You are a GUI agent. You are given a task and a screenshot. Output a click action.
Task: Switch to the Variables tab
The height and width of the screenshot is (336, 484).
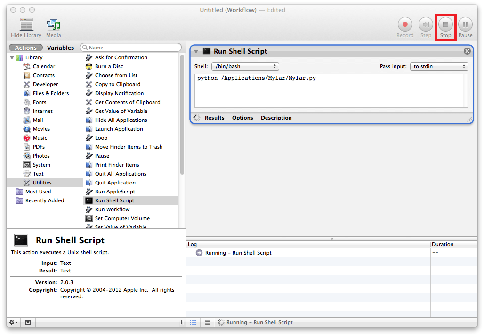[60, 48]
